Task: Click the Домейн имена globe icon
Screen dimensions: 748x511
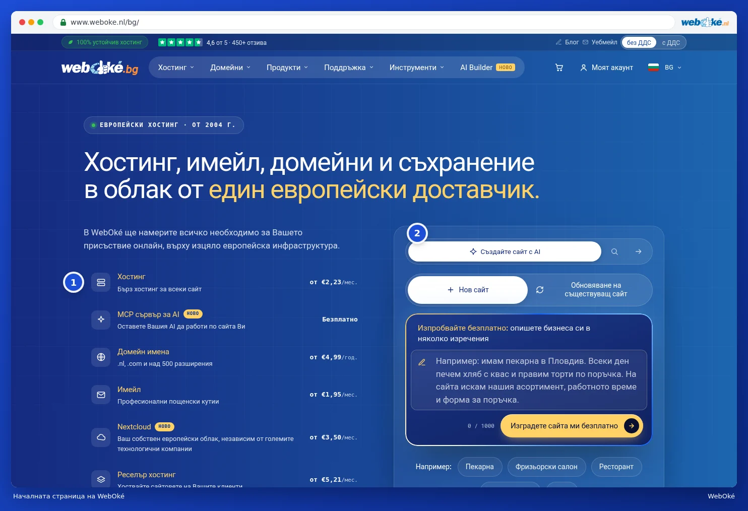Action: (x=101, y=357)
